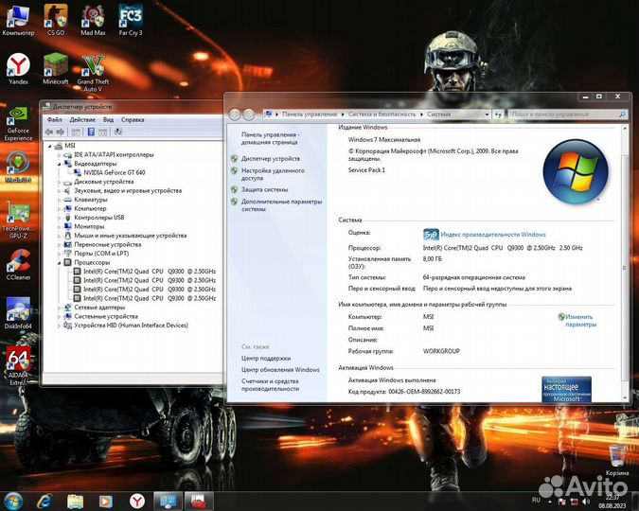This screenshot has width=639, height=511.
Task: Open Дополнительные параметры системы link
Action: (x=281, y=205)
